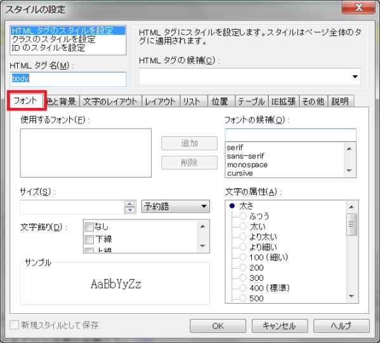The height and width of the screenshot is (343, 380).
Task: Select 'クラスのスタイルを設定' list item
Action: [68, 39]
